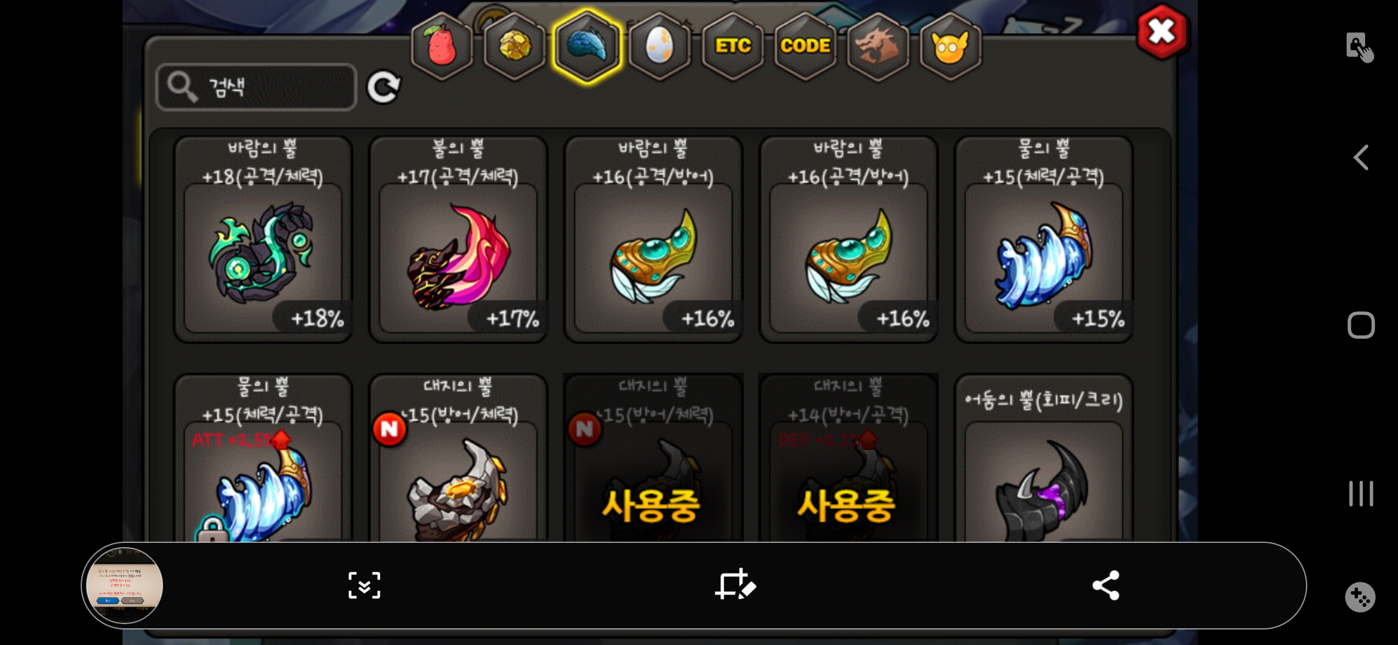Switch to the CODE tab

pyautogui.click(x=805, y=46)
